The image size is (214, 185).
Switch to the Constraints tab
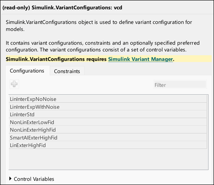[67, 71]
